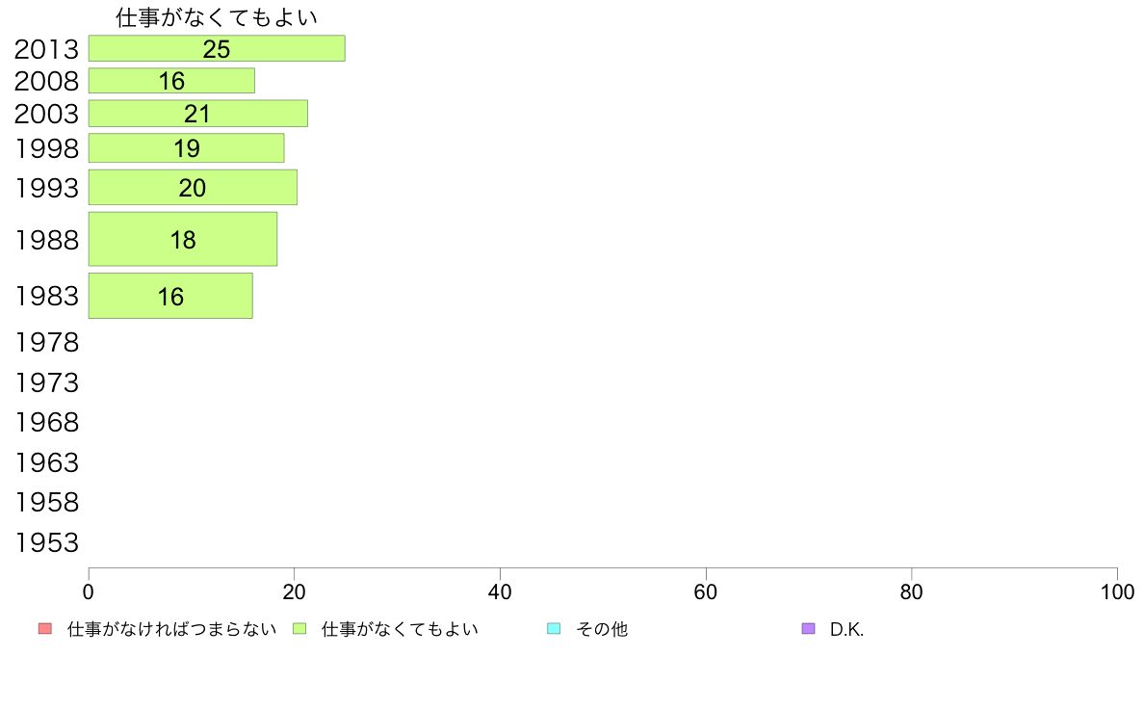
Task: Click the 1968 year axis label
Action: coord(46,422)
